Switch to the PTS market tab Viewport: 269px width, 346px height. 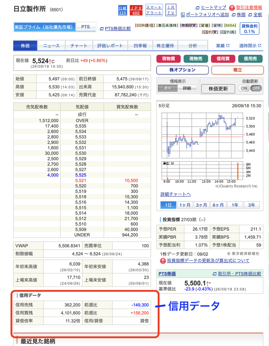click(85, 27)
